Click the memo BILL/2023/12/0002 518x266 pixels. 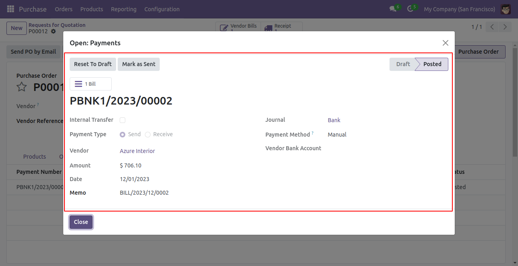click(144, 193)
